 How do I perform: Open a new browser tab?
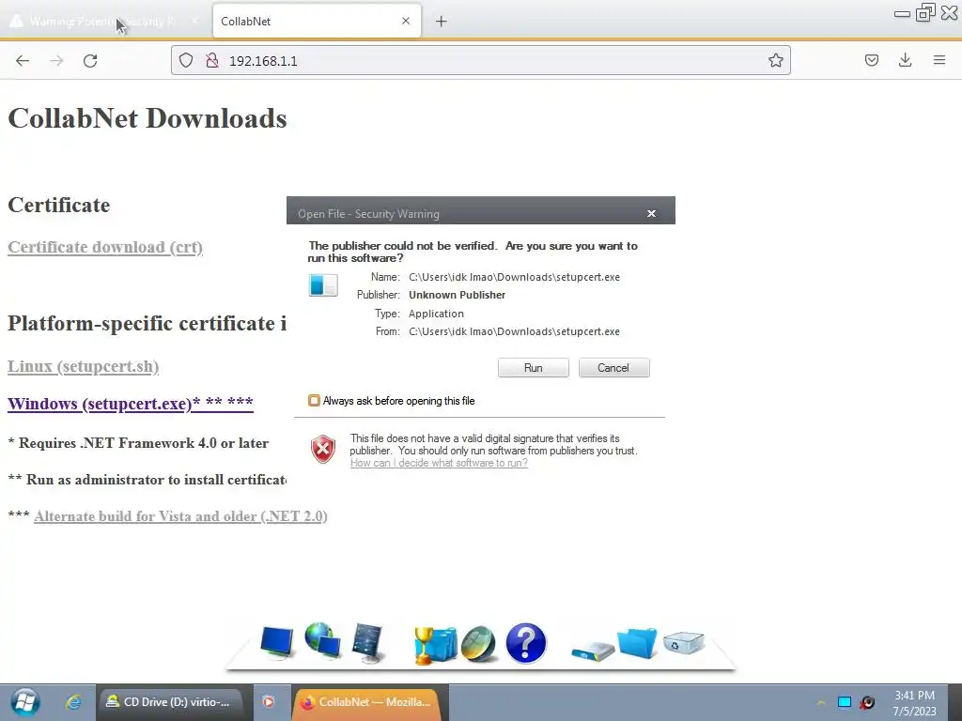(x=442, y=22)
